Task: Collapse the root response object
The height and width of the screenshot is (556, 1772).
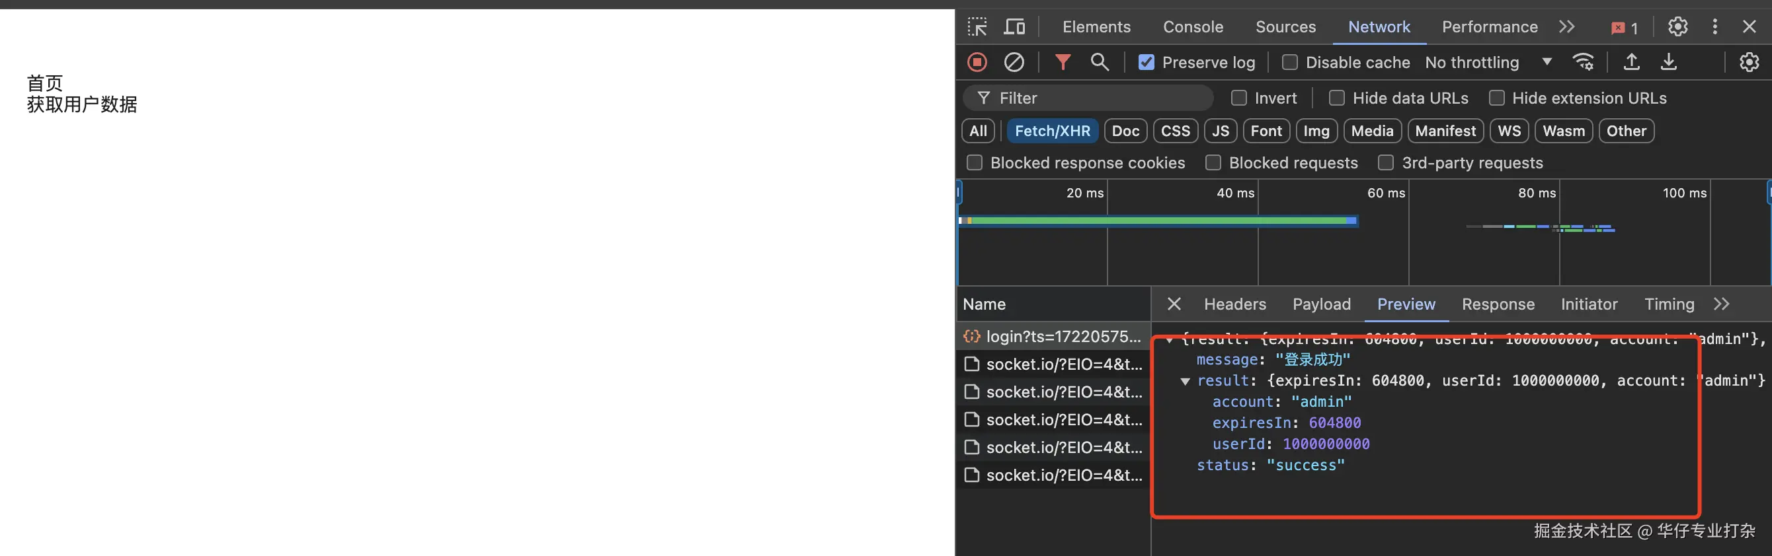Action: (1170, 339)
